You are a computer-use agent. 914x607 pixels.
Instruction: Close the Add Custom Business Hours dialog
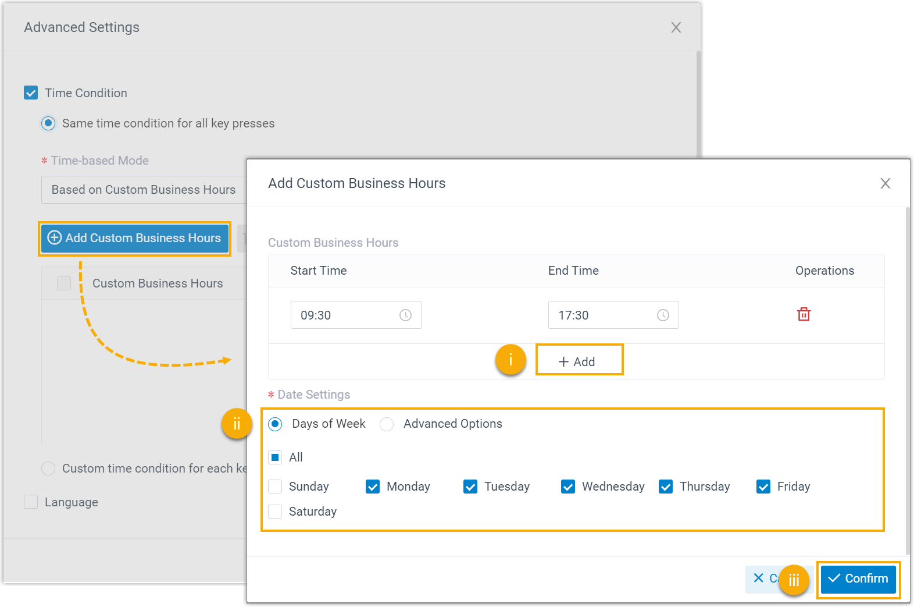[x=885, y=183]
